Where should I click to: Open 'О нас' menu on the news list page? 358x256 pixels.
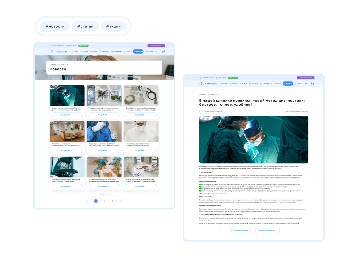pos(75,51)
